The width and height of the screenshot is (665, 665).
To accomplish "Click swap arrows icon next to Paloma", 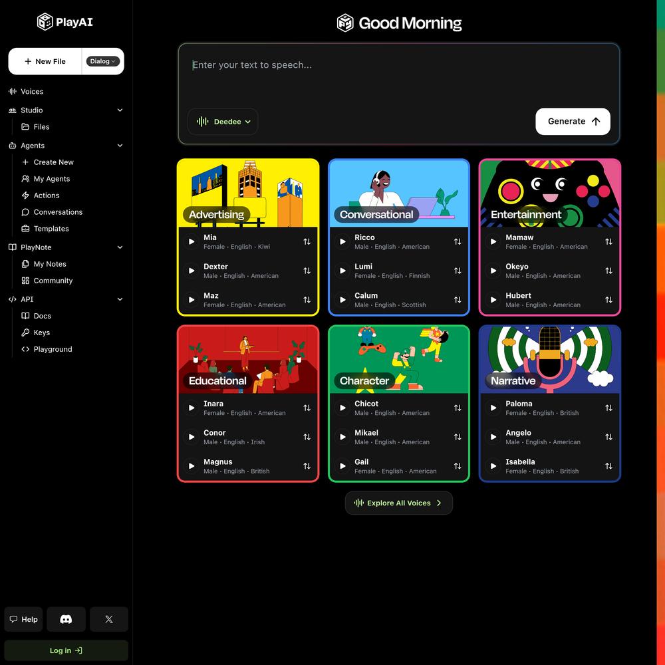I will click(608, 408).
